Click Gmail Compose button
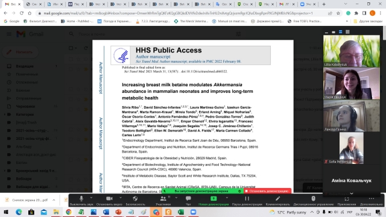 (x=21, y=52)
